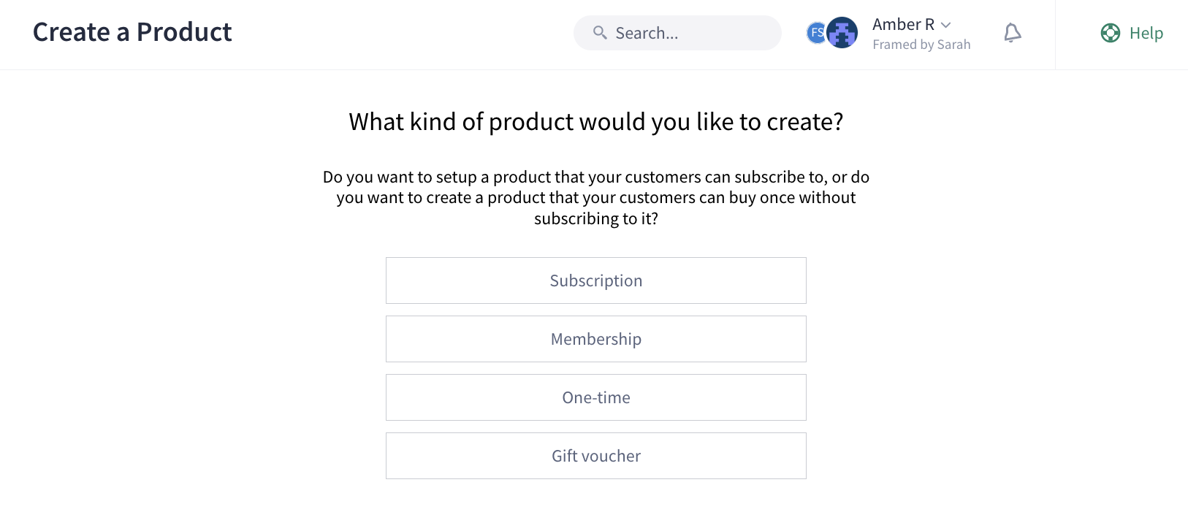Open notifications with the bell icon
The image size is (1188, 523).
(x=1012, y=33)
